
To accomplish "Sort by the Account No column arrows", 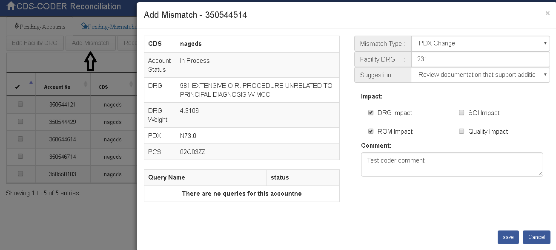I will click(86, 84).
